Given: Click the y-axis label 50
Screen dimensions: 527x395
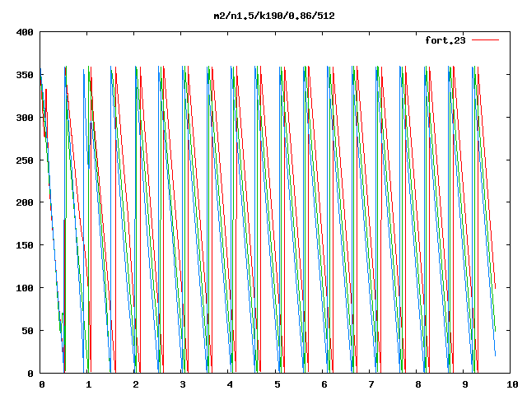Looking at the screenshot, I should [27, 331].
